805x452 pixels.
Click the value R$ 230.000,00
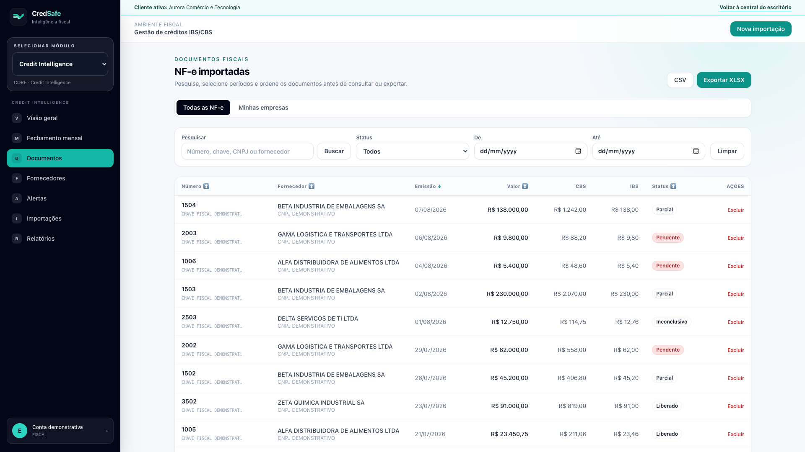pos(507,294)
